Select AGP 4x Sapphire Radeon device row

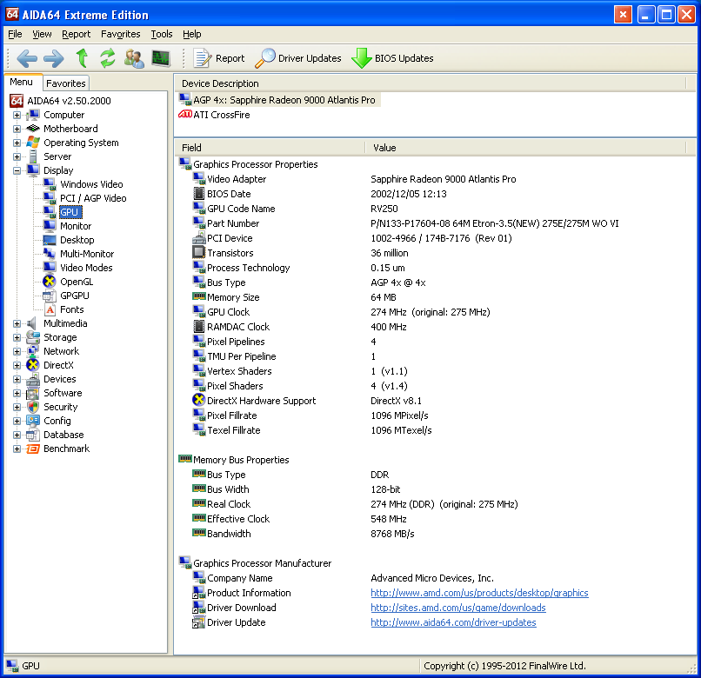(279, 100)
